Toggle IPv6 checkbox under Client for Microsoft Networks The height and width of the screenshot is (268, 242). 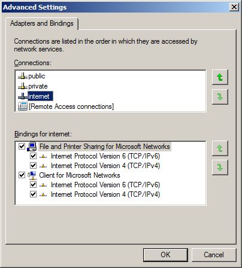(x=33, y=185)
